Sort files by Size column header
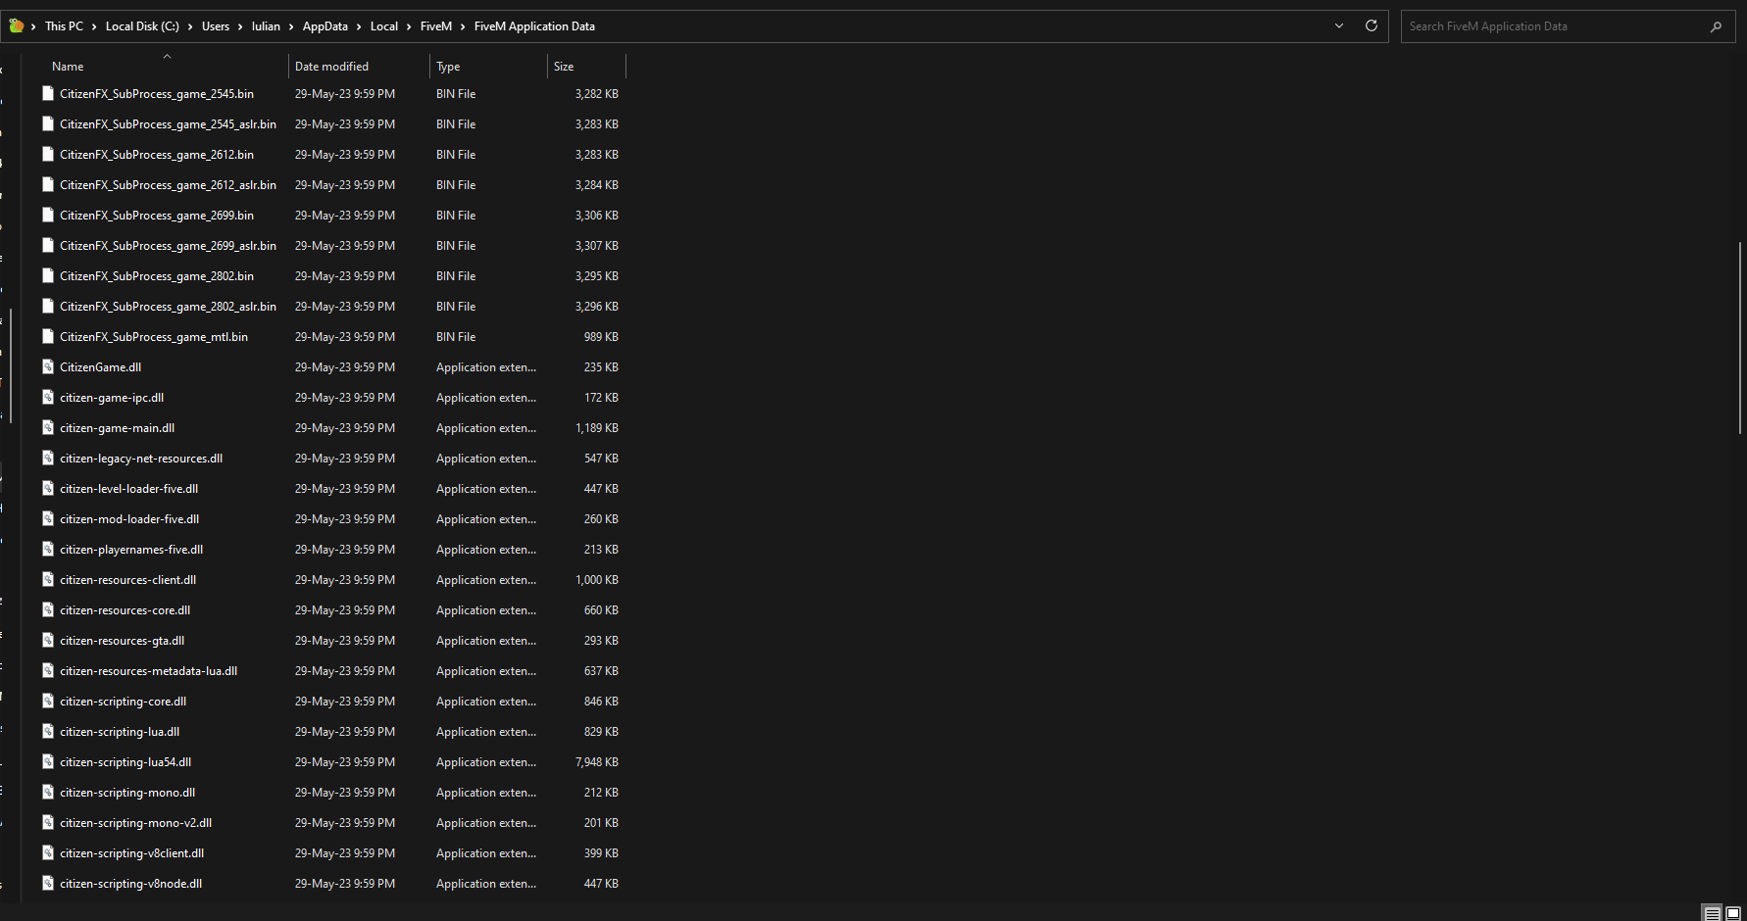 [x=564, y=67]
